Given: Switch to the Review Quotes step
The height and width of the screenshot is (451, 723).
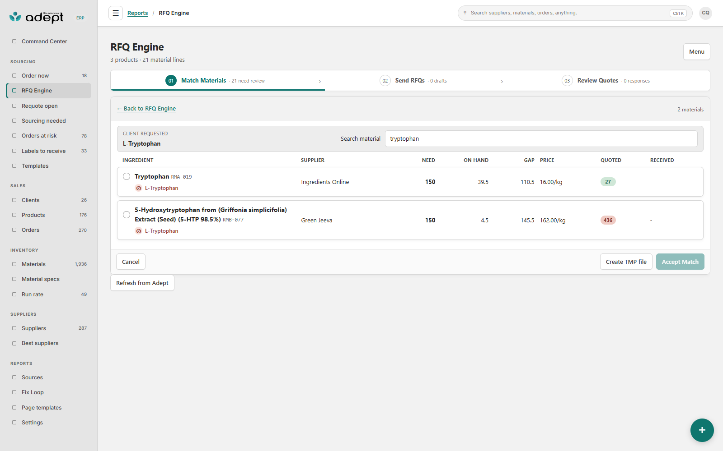Looking at the screenshot, I should point(606,81).
